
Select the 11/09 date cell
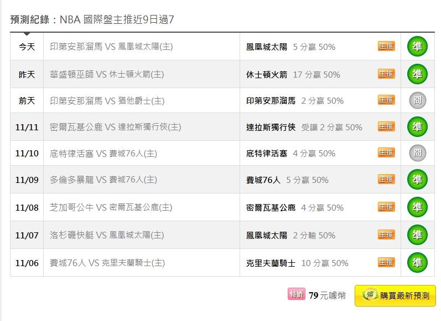(x=27, y=180)
